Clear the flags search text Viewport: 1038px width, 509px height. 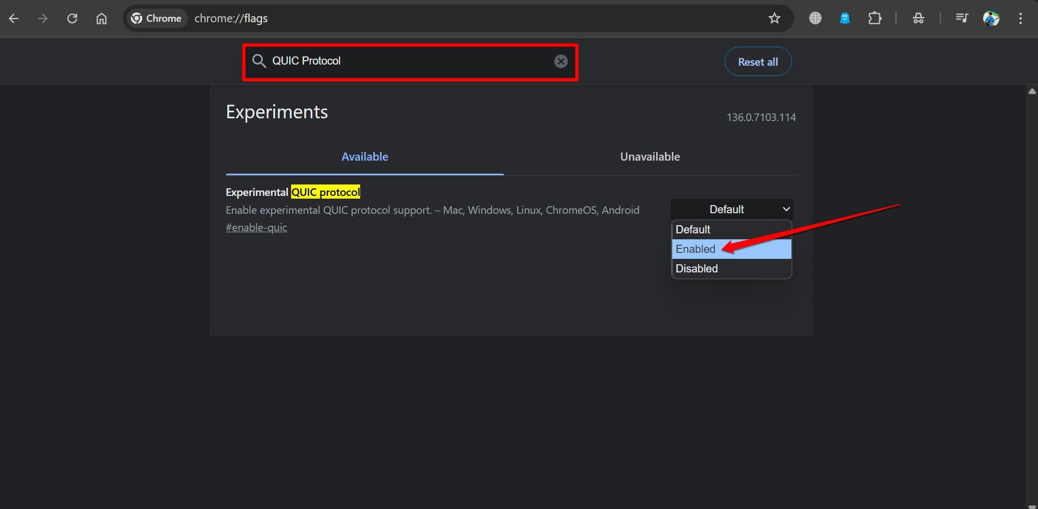[x=561, y=61]
